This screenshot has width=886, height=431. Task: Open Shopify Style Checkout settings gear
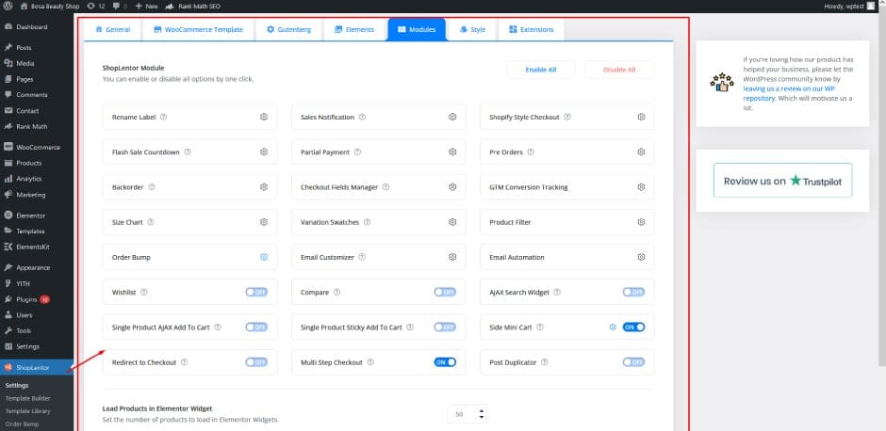641,117
